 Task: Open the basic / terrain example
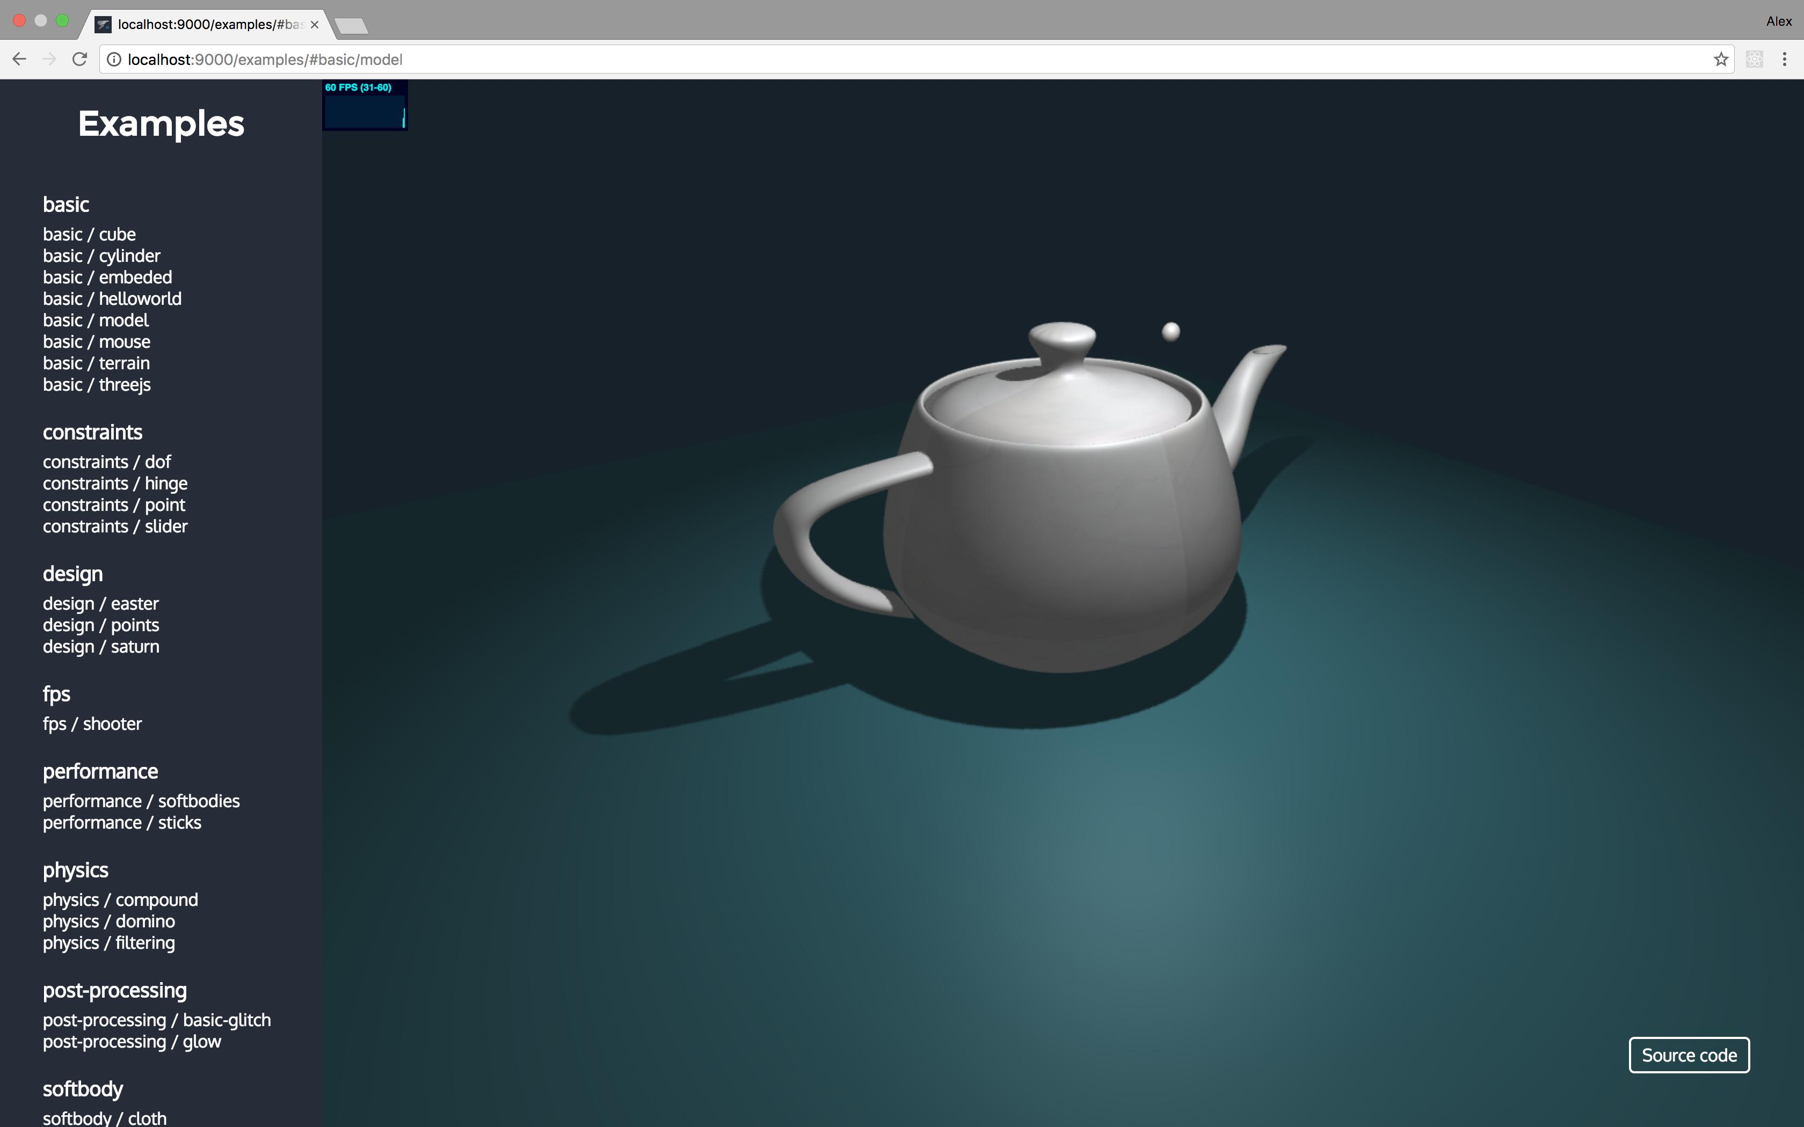click(96, 364)
